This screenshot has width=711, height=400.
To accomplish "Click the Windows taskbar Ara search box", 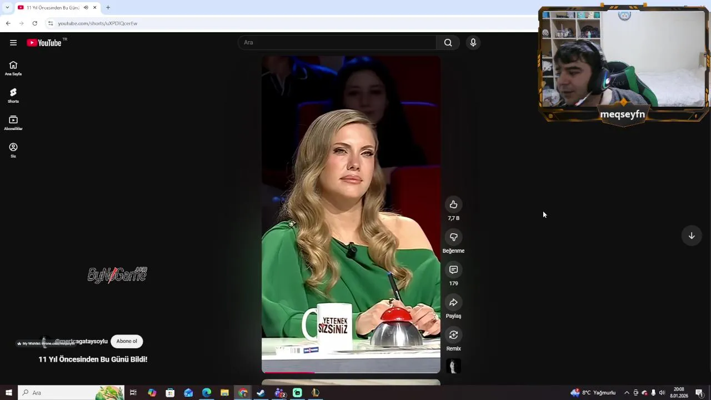I will [71, 393].
